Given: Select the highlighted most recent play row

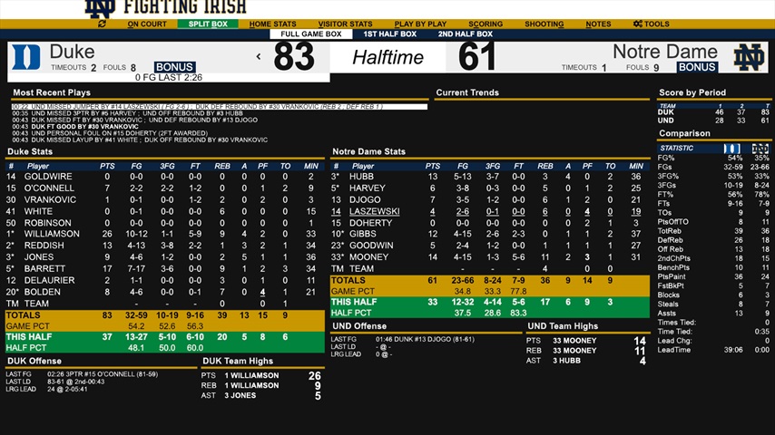Looking at the screenshot, I should click(x=218, y=107).
